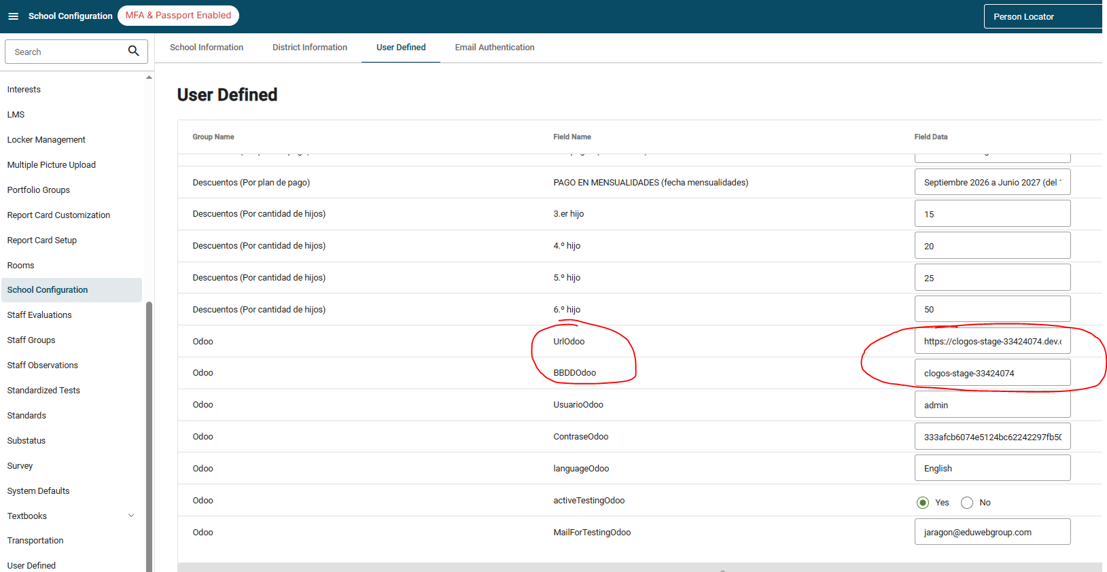Image resolution: width=1107 pixels, height=572 pixels.
Task: Select No for activeTestingOdoo
Action: click(x=966, y=503)
